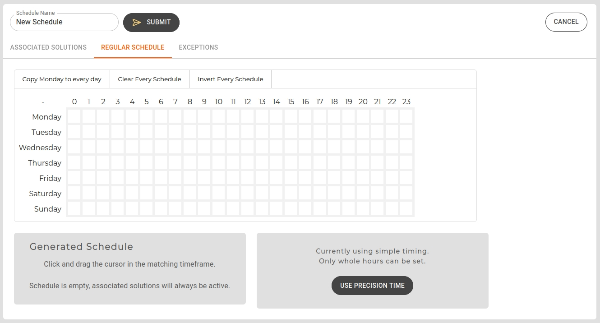Click Copy Monday to every day
The height and width of the screenshot is (323, 600).
tap(62, 79)
